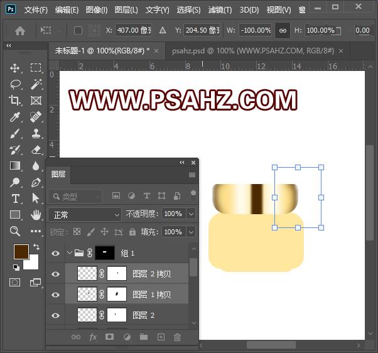Click the white background color swatch

[x=33, y=264]
